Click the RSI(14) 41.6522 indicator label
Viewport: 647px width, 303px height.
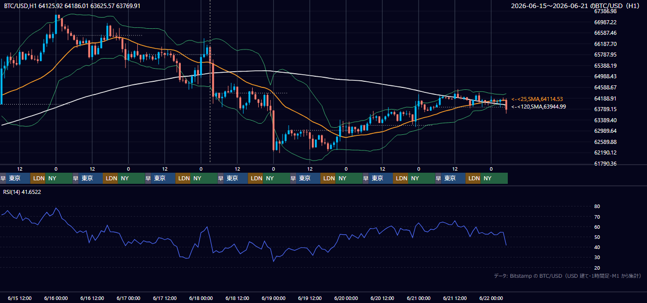[22, 192]
